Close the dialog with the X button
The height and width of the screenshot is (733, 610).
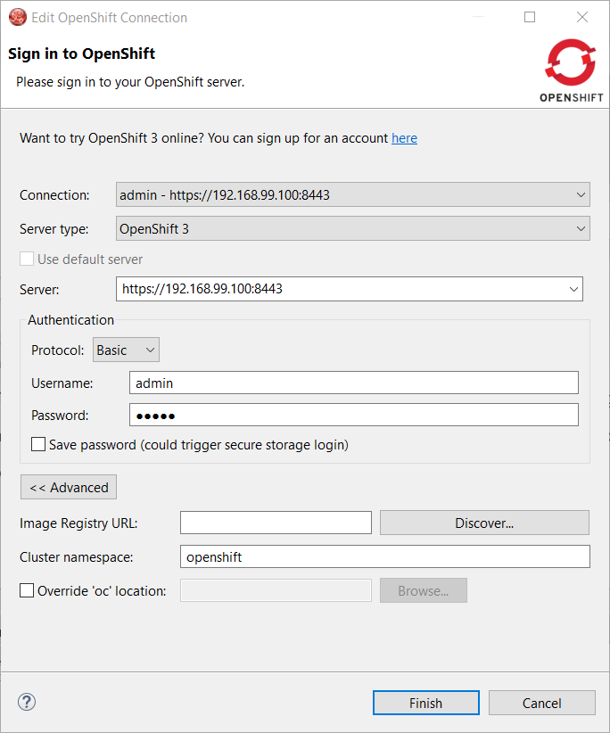coord(582,17)
